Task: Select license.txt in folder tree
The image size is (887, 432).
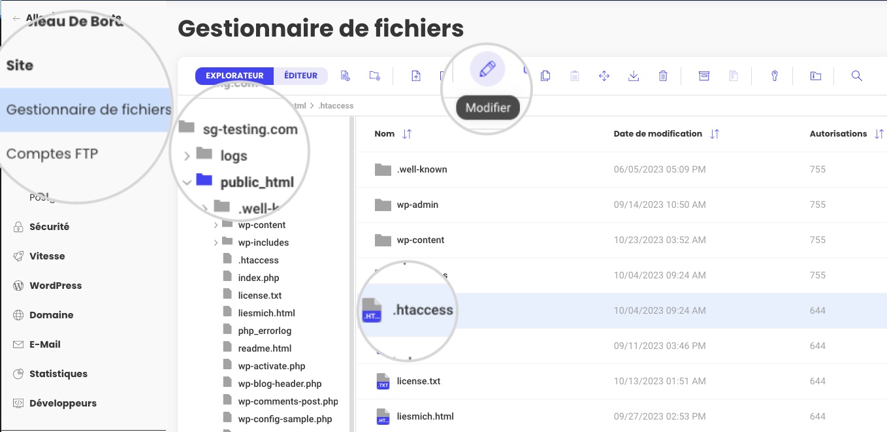Action: pyautogui.click(x=260, y=295)
